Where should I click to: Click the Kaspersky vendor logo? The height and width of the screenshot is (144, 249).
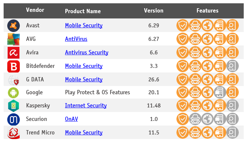[x=14, y=106]
